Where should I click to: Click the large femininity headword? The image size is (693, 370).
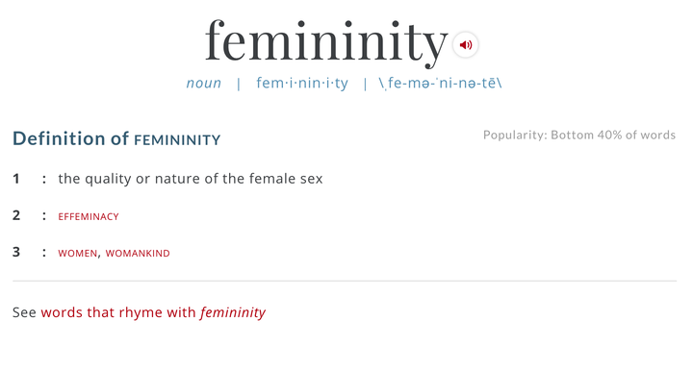click(326, 43)
